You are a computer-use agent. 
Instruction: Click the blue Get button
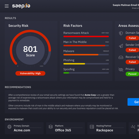[133, 102]
